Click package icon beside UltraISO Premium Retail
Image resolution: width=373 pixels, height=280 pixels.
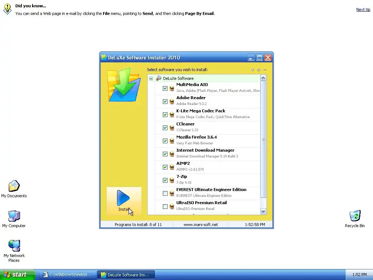pos(172,206)
